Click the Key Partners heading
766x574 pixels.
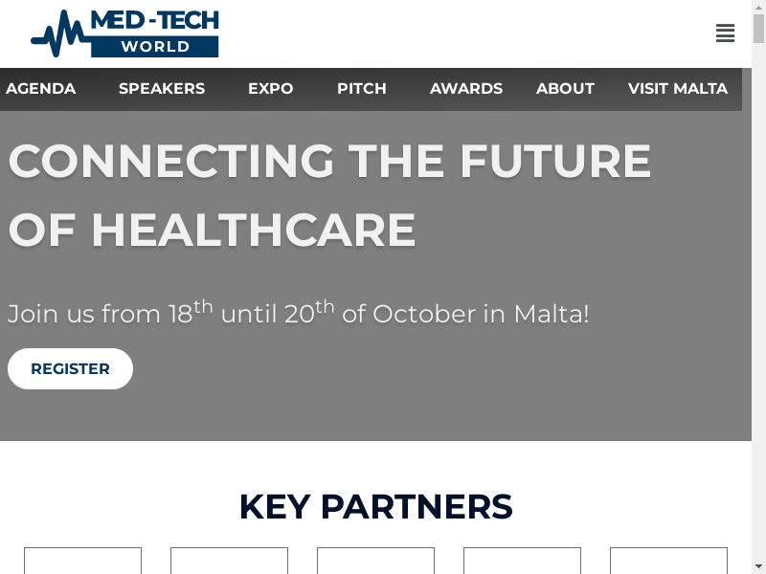pos(375,507)
